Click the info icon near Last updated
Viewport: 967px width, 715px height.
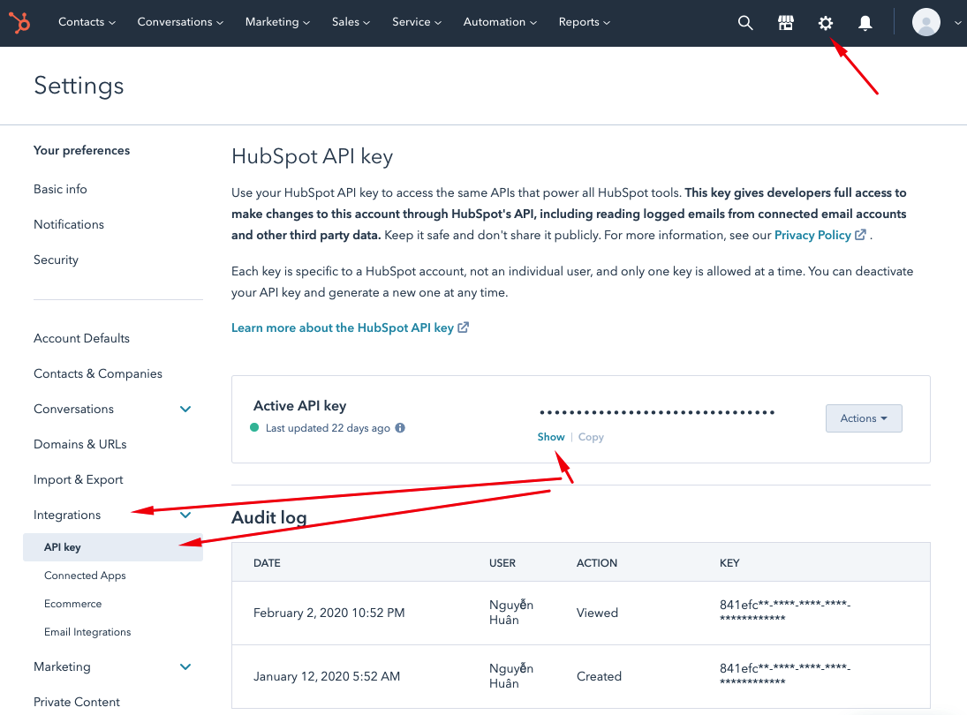[400, 428]
